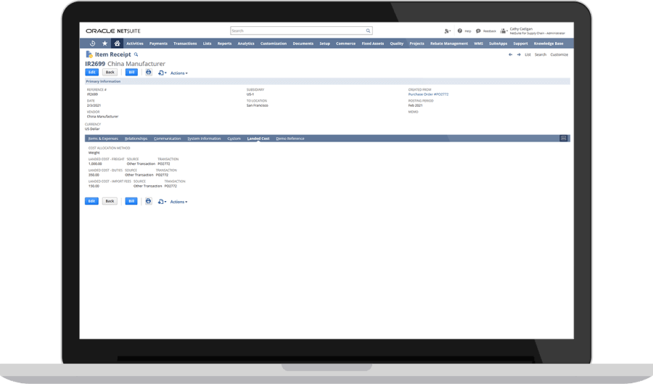Open the Support menu
Image resolution: width=653 pixels, height=384 pixels.
[520, 44]
